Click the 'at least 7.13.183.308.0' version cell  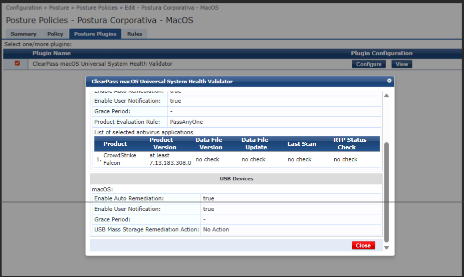[x=170, y=159]
